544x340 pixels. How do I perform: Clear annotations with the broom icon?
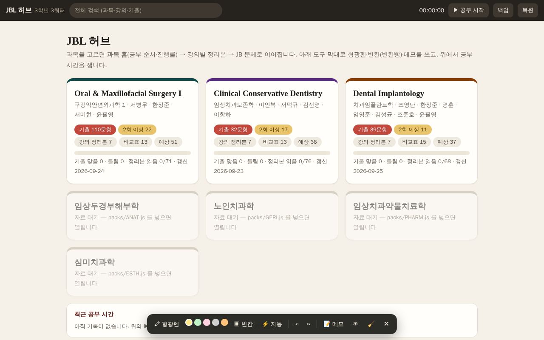pyautogui.click(x=371, y=324)
